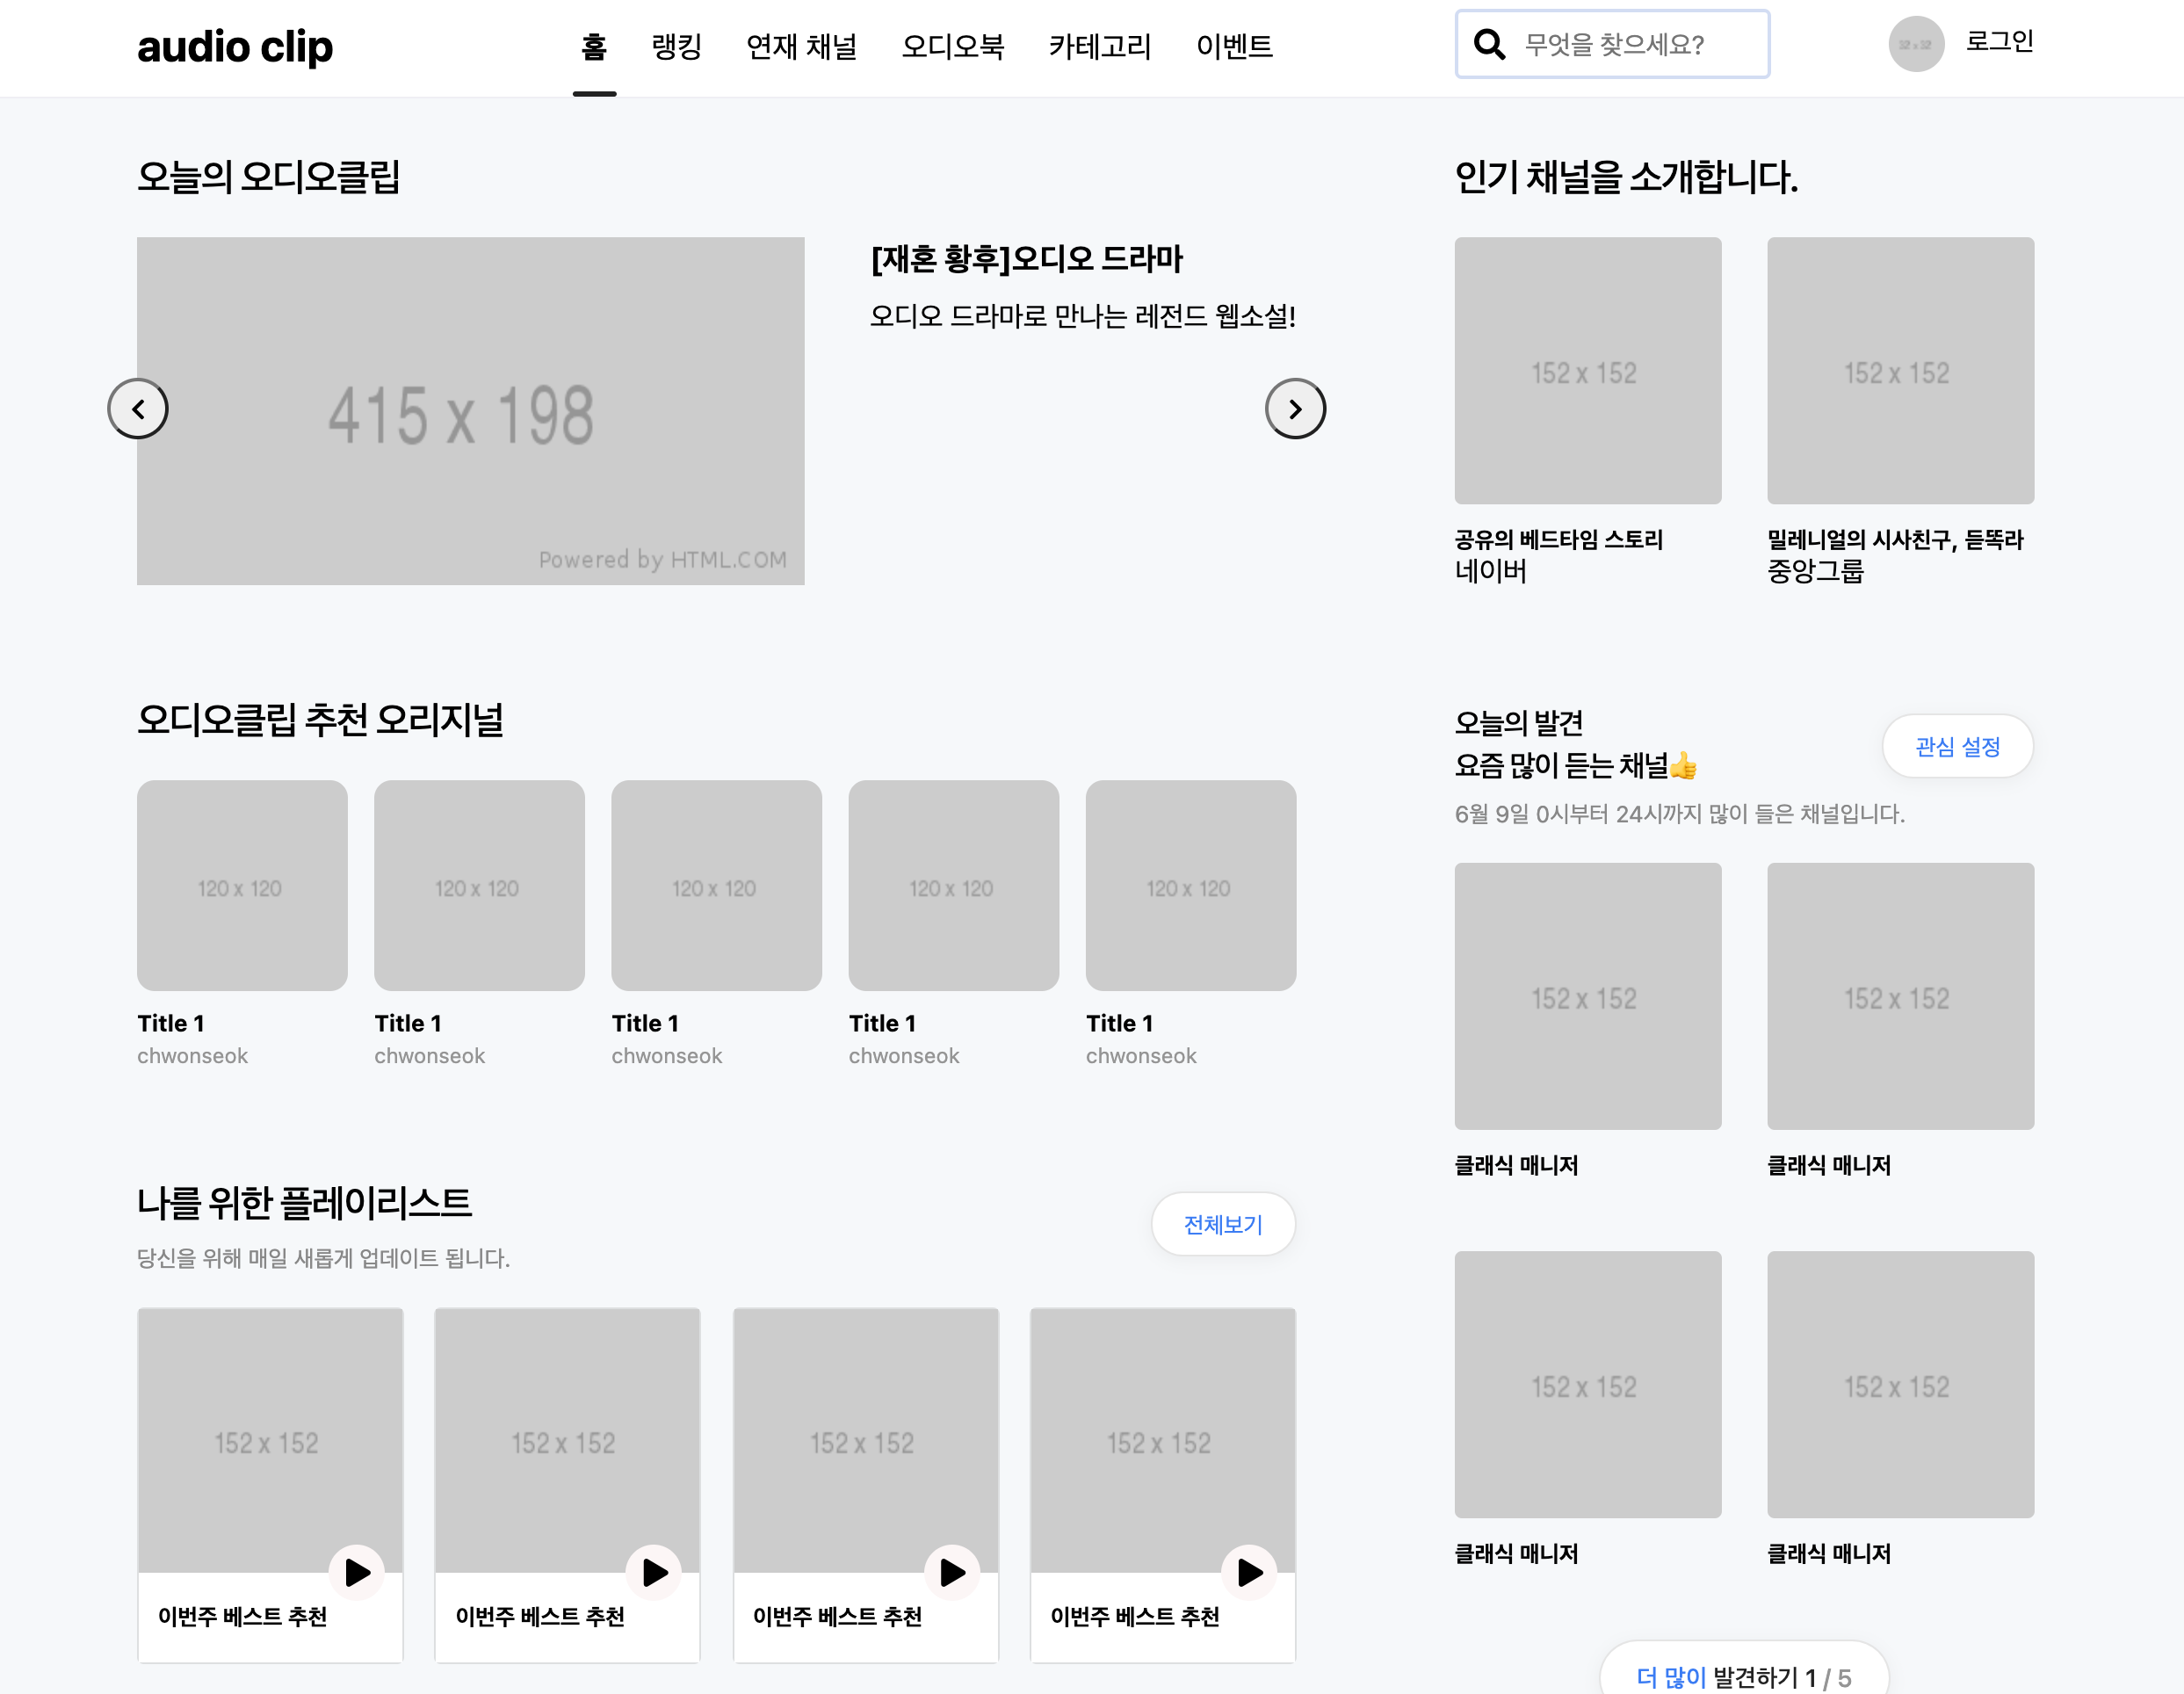Viewport: 2184px width, 1694px height.
Task: Click the 로그인 link
Action: (x=1999, y=42)
